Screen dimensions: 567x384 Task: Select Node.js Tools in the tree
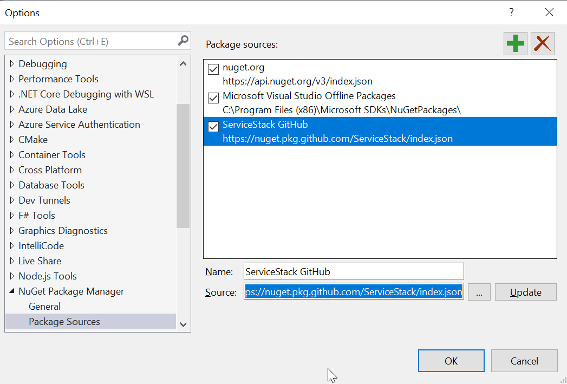click(48, 276)
